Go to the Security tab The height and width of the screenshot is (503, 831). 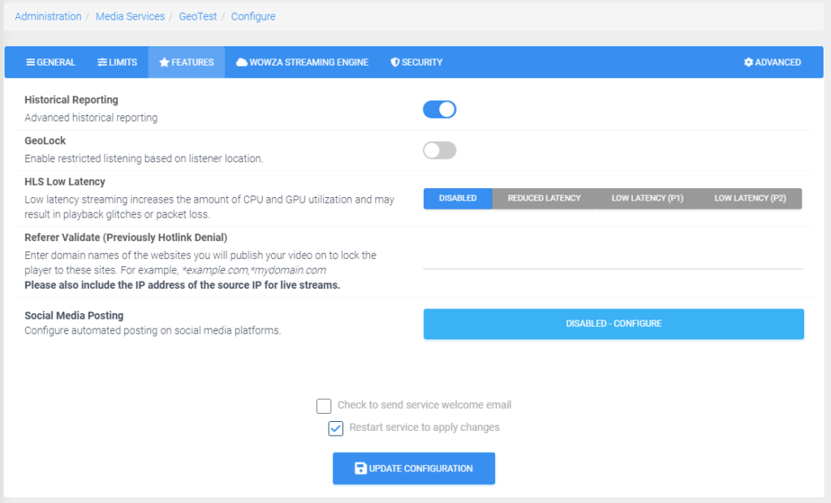(x=416, y=62)
